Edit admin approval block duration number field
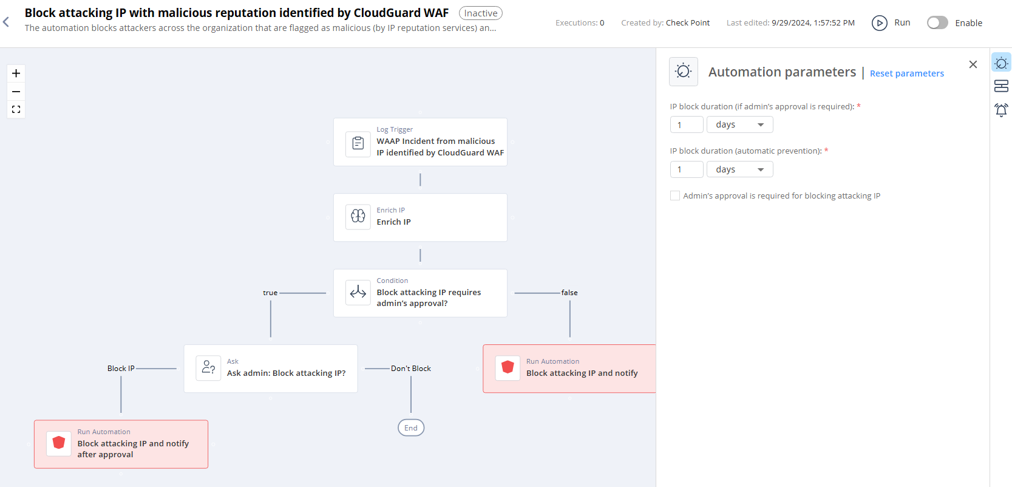Viewport: 1012px width, 487px height. (x=687, y=124)
